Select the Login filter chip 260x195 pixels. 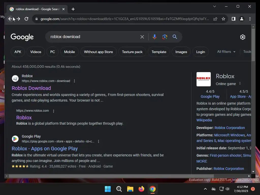(x=201, y=52)
